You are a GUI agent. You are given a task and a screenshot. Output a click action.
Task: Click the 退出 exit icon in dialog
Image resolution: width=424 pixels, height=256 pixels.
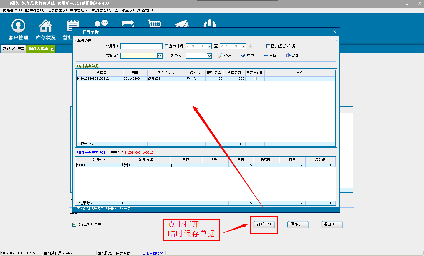289,55
